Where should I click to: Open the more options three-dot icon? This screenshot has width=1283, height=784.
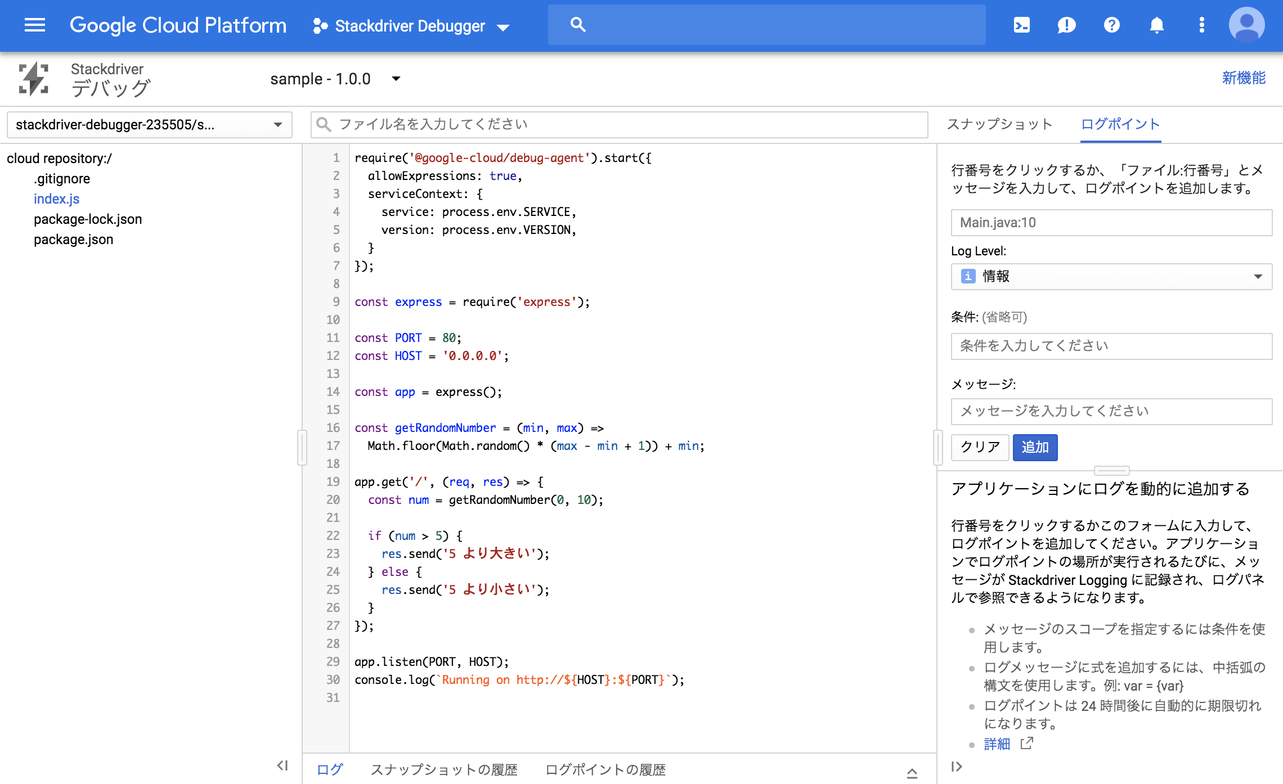[x=1201, y=25]
